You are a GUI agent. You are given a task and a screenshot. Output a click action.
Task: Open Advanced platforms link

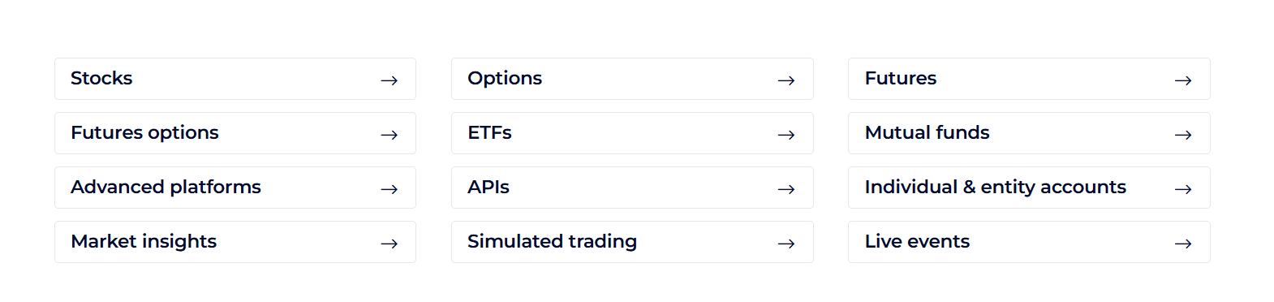pyautogui.click(x=235, y=188)
